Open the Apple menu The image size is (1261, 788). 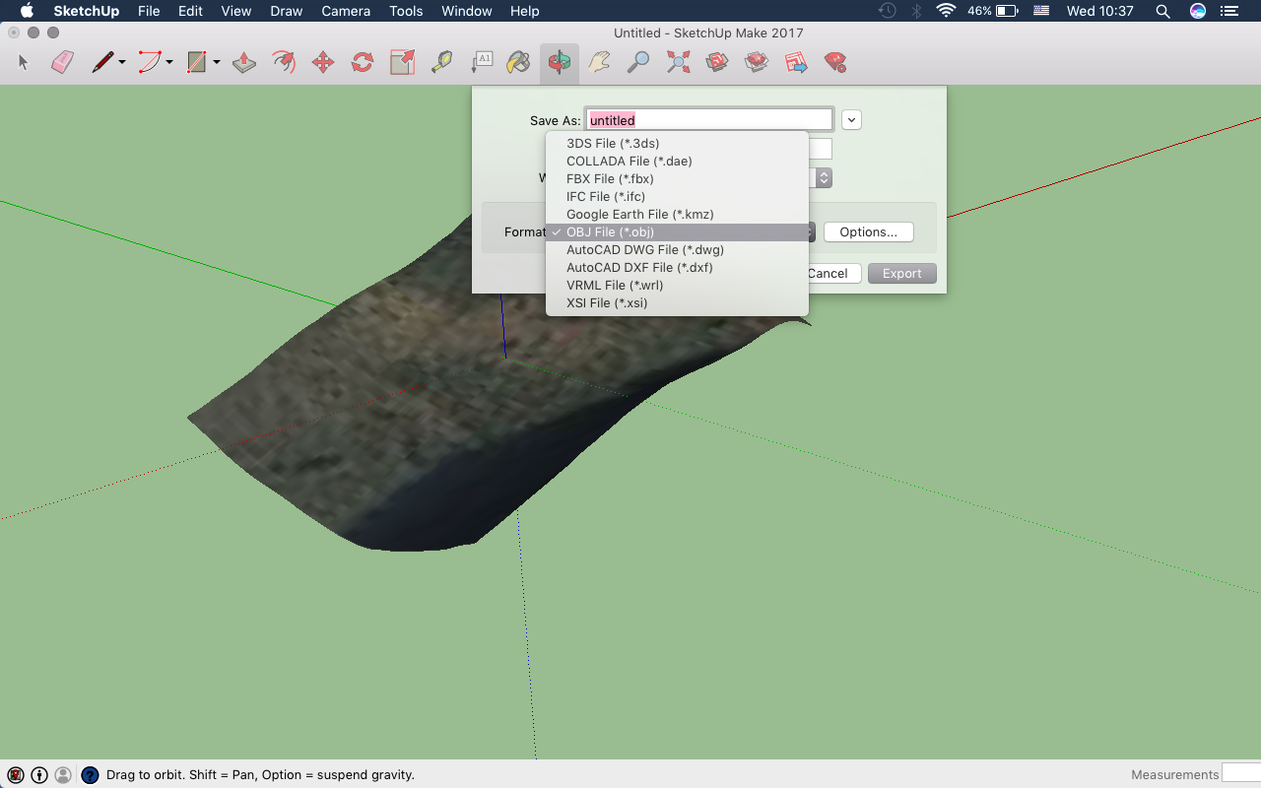(27, 11)
